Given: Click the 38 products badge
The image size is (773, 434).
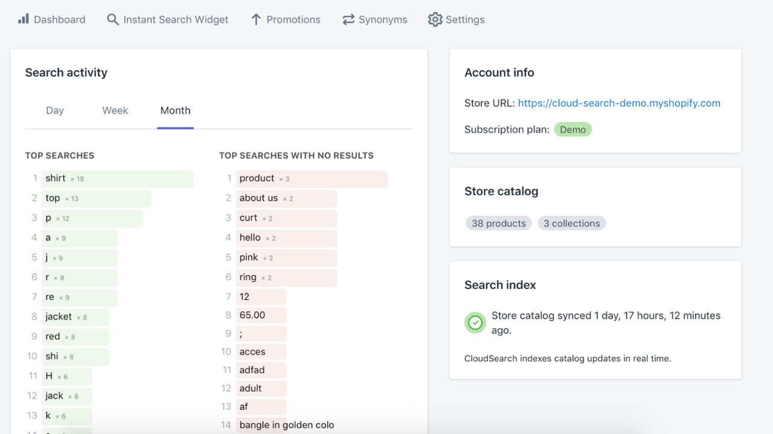Looking at the screenshot, I should [498, 223].
